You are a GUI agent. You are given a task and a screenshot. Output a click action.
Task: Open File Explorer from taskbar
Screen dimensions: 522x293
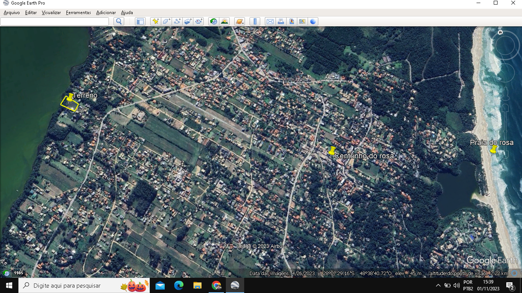198,285
